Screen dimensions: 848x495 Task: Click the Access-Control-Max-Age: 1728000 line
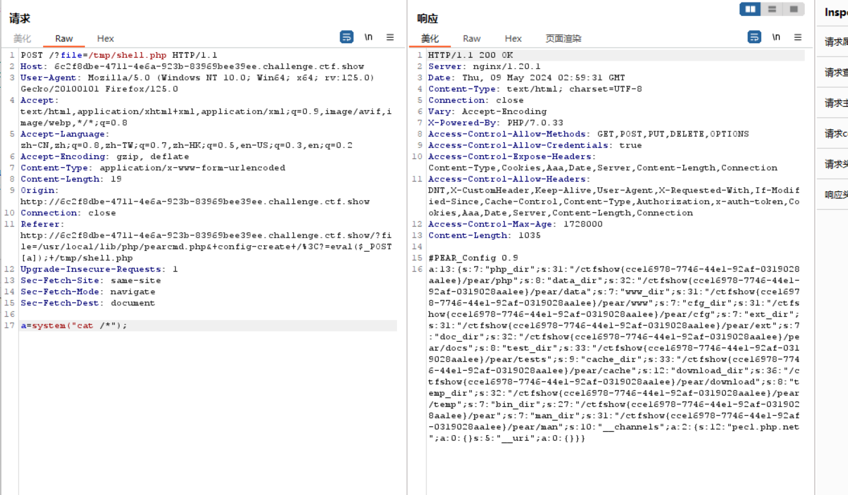(515, 224)
